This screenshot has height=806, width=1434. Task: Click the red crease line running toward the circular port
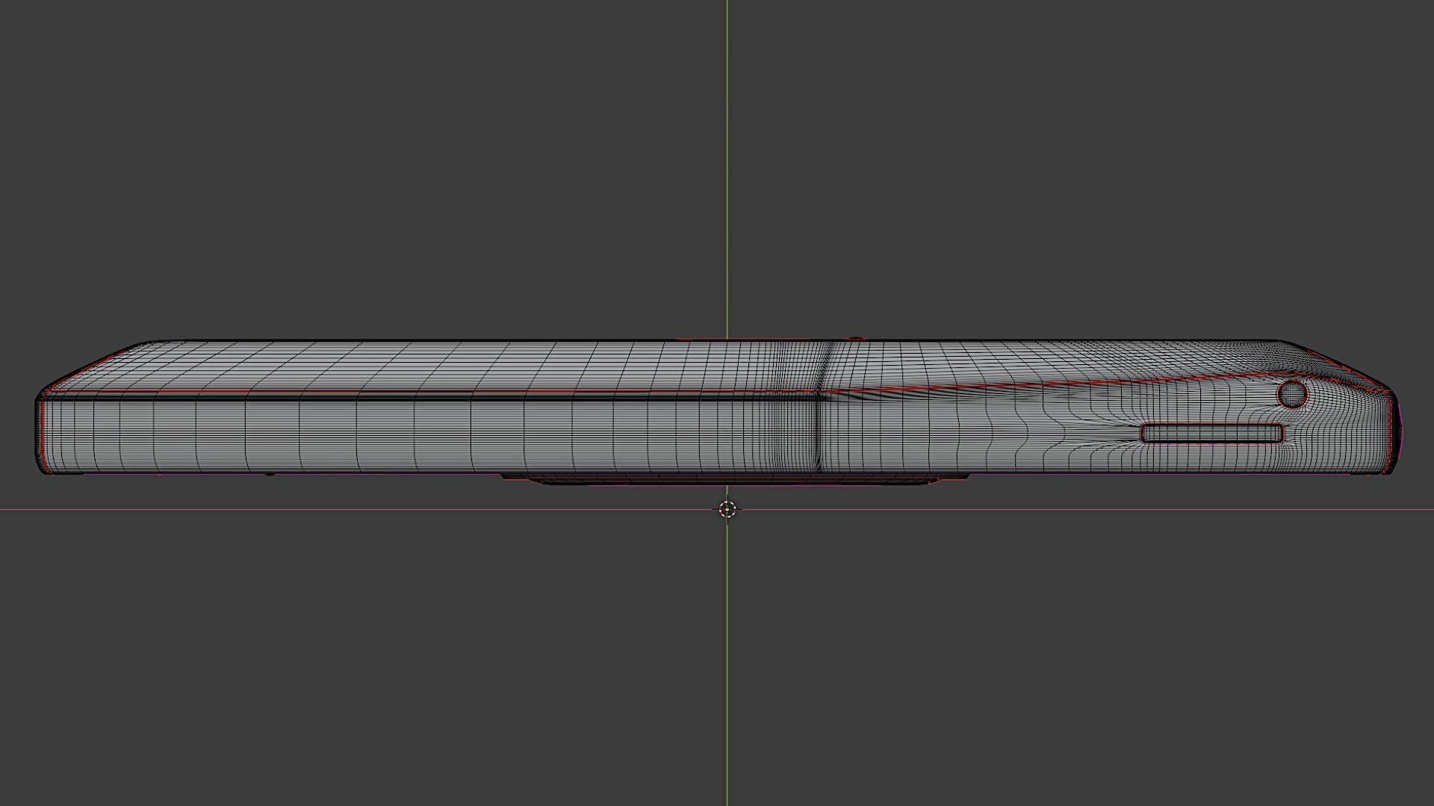tap(1046, 384)
